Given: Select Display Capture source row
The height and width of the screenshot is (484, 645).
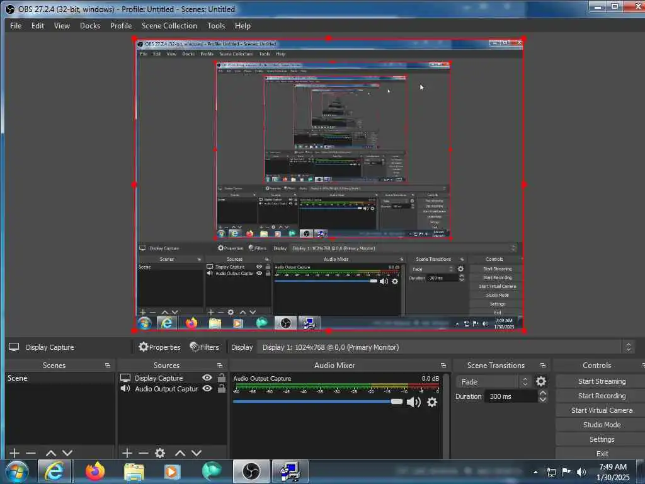Looking at the screenshot, I should 173,378.
